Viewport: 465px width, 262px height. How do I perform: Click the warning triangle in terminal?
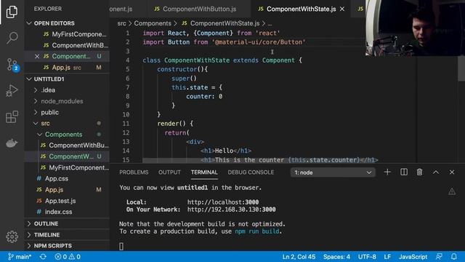click(x=452, y=191)
